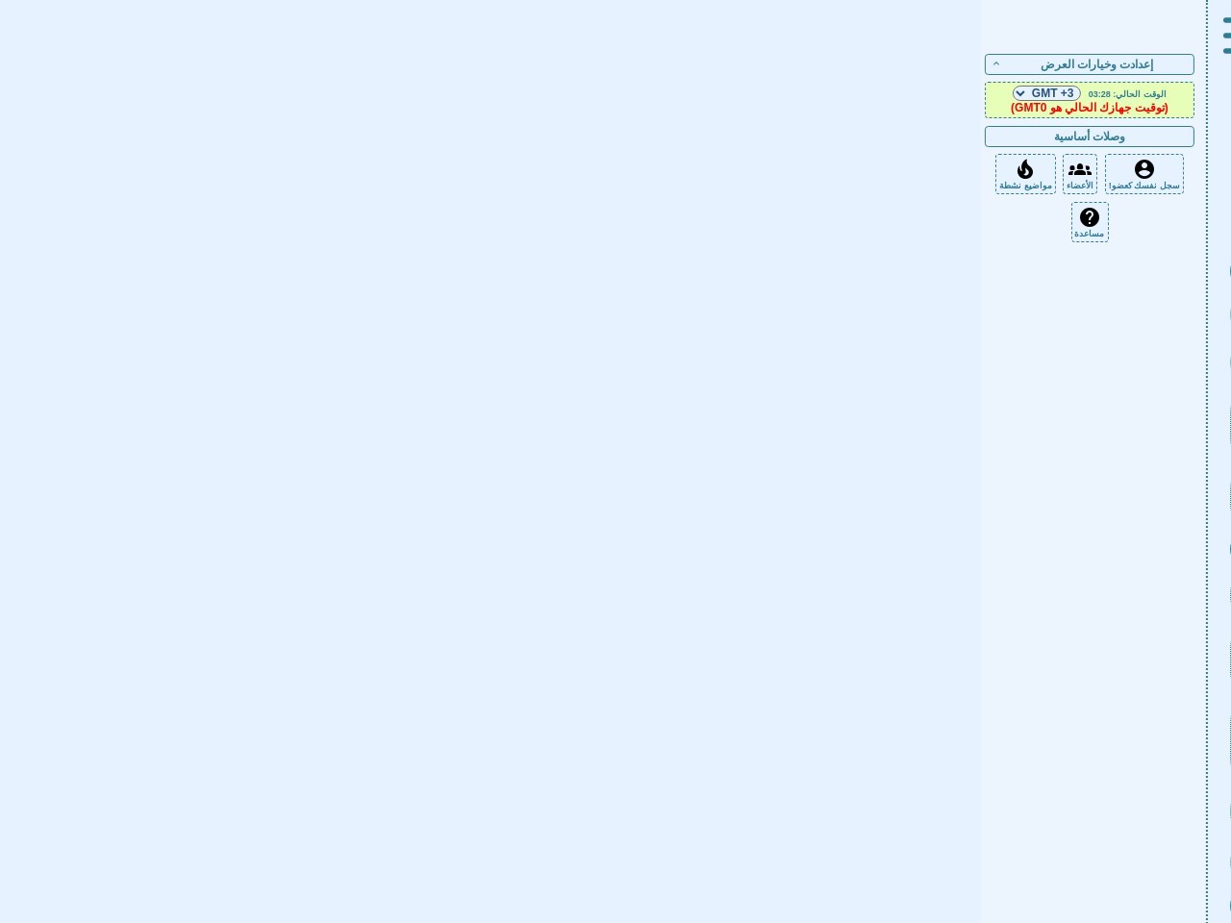1231x923 pixels.
Task: Open the members group icon
Action: point(1079,169)
